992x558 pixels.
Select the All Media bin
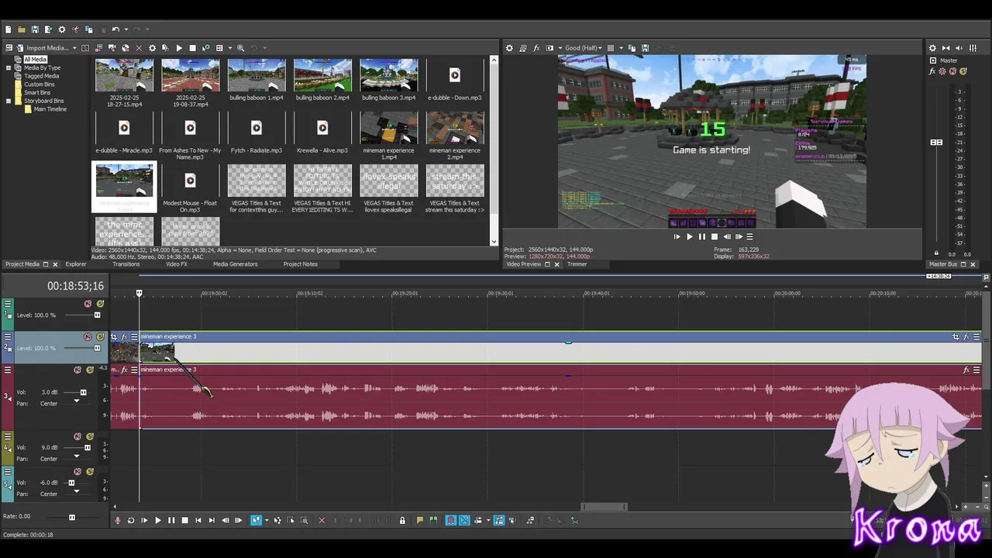click(x=35, y=60)
